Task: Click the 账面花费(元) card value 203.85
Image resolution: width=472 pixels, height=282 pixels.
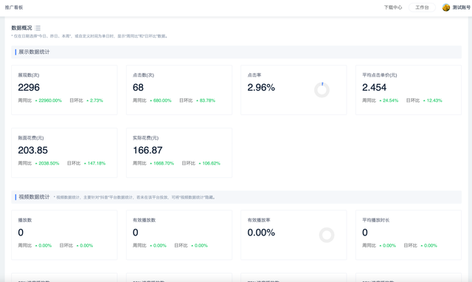Action: point(32,150)
